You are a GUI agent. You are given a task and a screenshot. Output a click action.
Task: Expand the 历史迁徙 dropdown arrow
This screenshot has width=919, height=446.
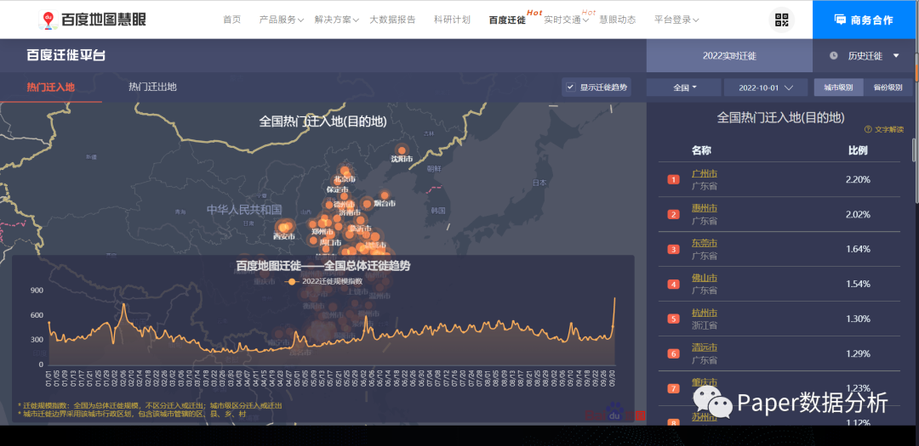pos(896,56)
